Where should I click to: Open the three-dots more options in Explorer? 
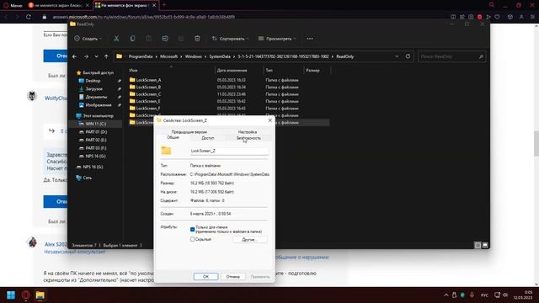(310, 39)
